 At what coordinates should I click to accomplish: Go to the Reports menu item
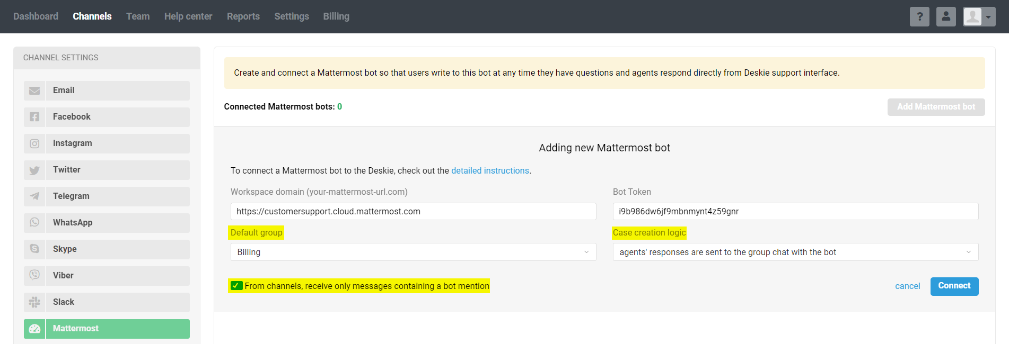click(x=243, y=16)
